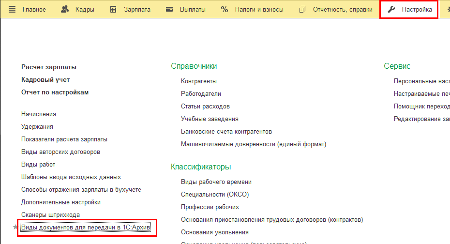Open the Контрагенты directory
Screen dimensions: 450x244
[x=198, y=81]
